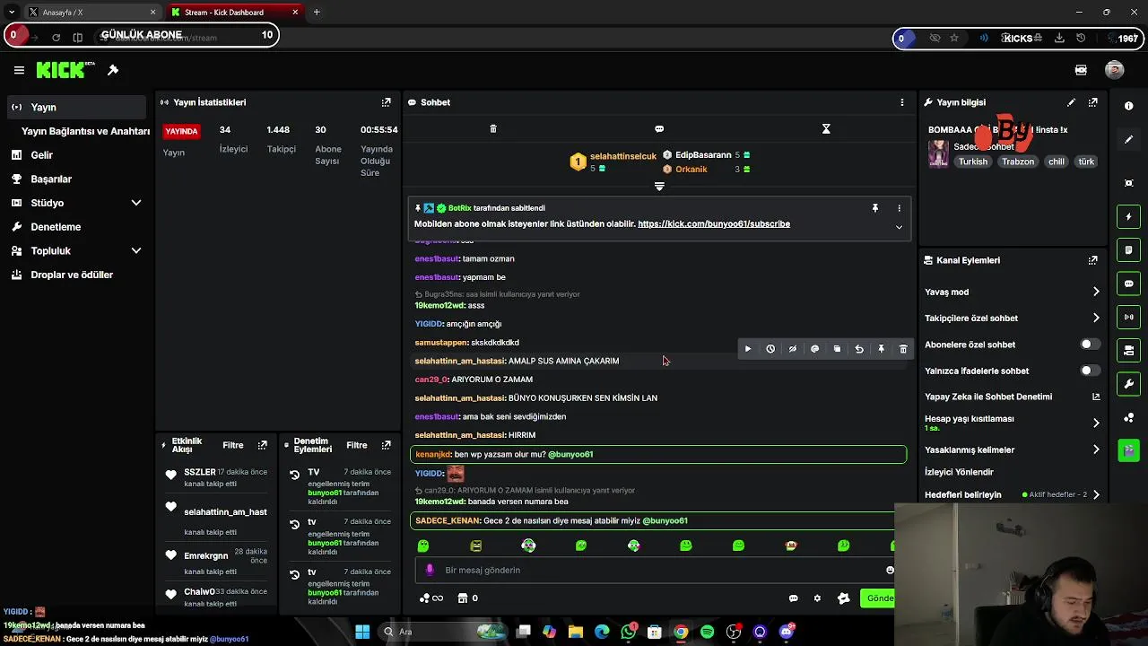
Task: Open pinned message three-dot menu
Action: pyautogui.click(x=900, y=208)
